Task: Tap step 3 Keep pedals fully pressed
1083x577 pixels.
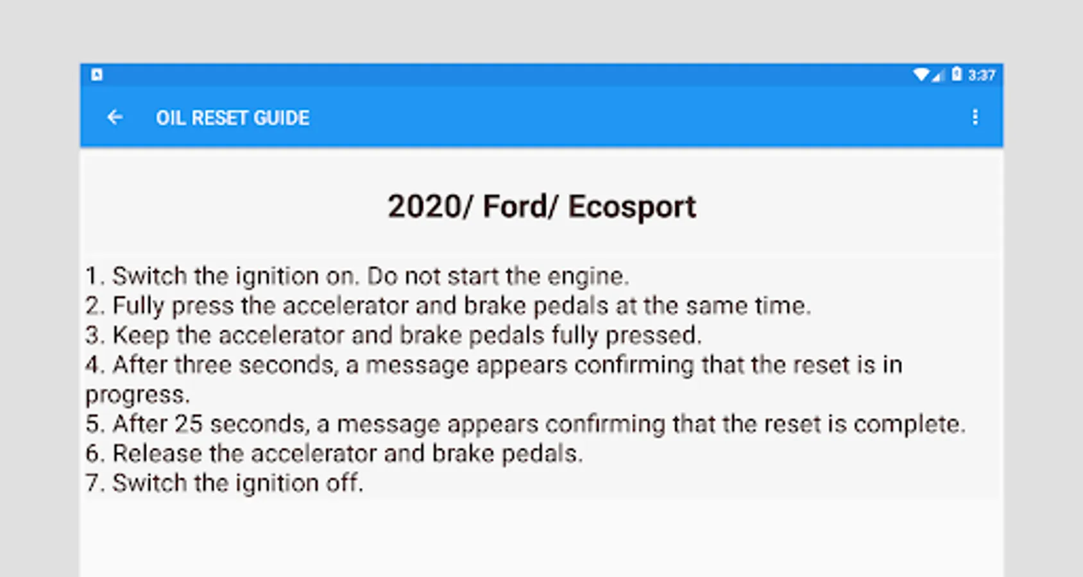Action: (393, 335)
